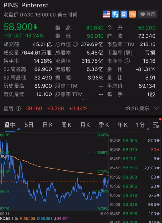This screenshot has width=162, height=223.
Task: Switch to the 5日 chart tab
Action: [x=29, y=125]
